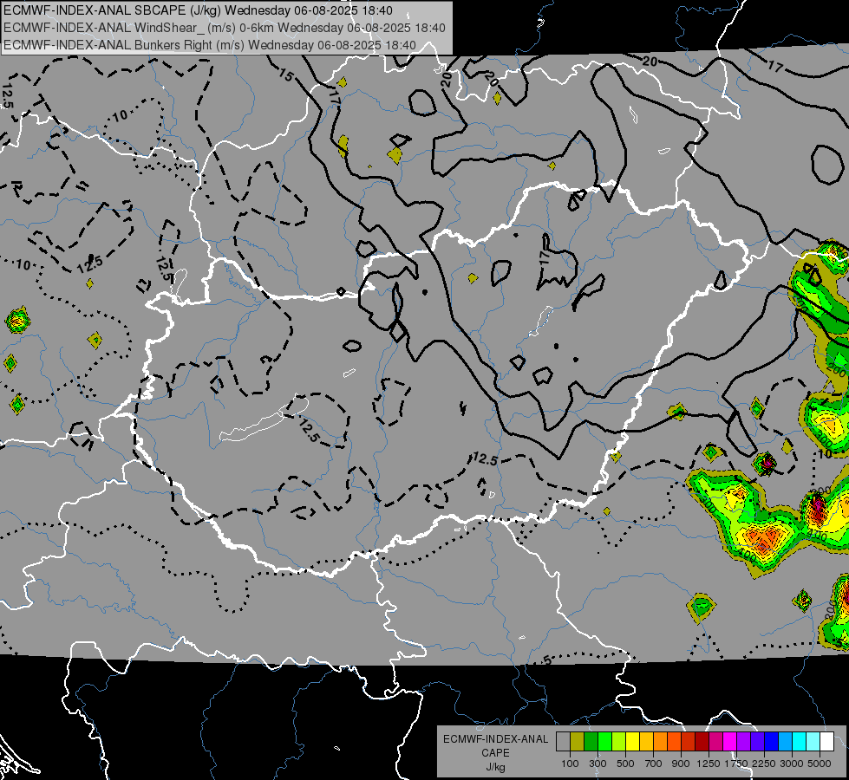The image size is (849, 780).
Task: Click the SBCAPE (J/kg) title line
Action: 199,10
